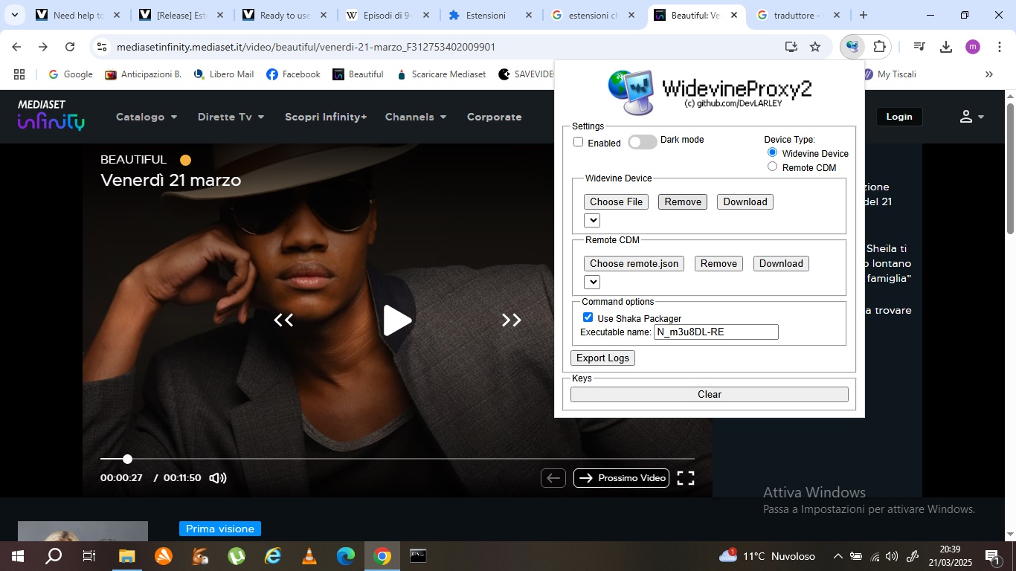Open Internet Explorer from the taskbar
Screen dimensions: 1016x571
click(x=273, y=556)
